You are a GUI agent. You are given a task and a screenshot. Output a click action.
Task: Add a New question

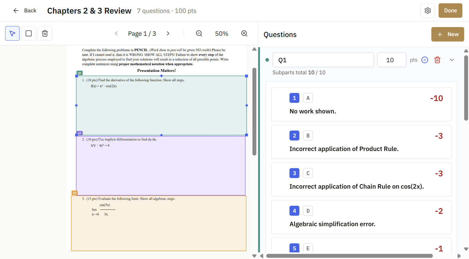(x=448, y=34)
